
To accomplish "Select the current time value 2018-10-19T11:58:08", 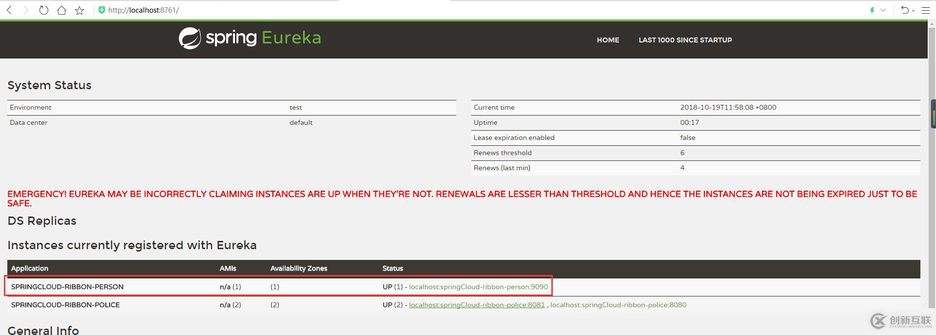I will coord(728,107).
